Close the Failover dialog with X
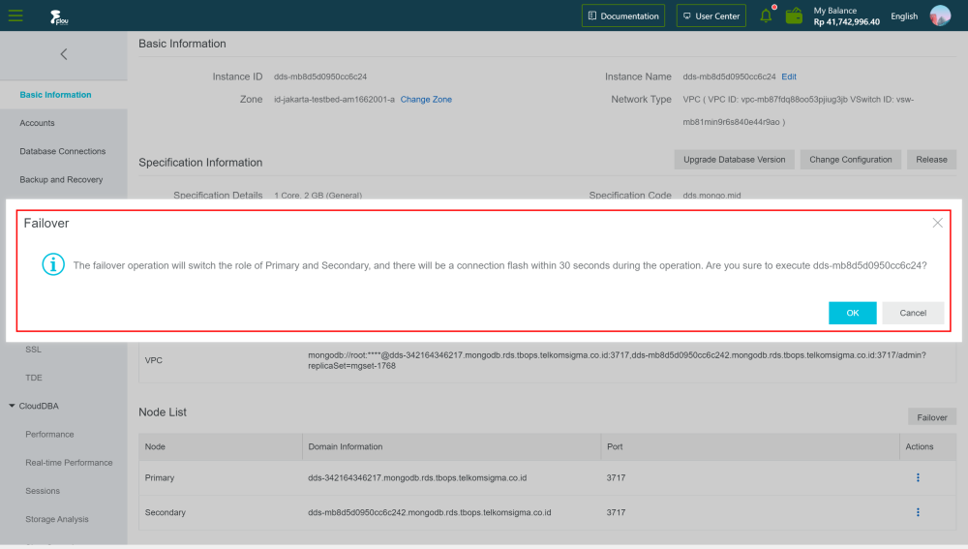Screen dimensions: 968x549 coord(937,223)
